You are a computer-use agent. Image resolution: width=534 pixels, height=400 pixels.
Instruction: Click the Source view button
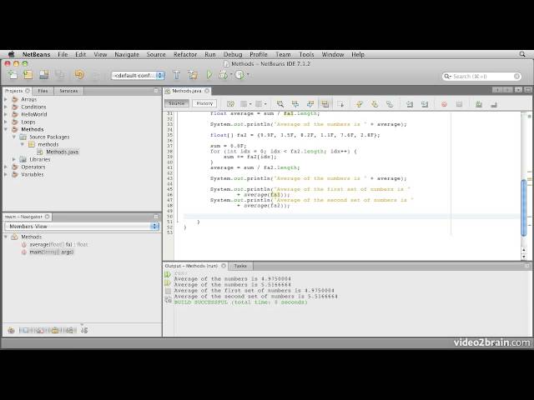click(176, 103)
